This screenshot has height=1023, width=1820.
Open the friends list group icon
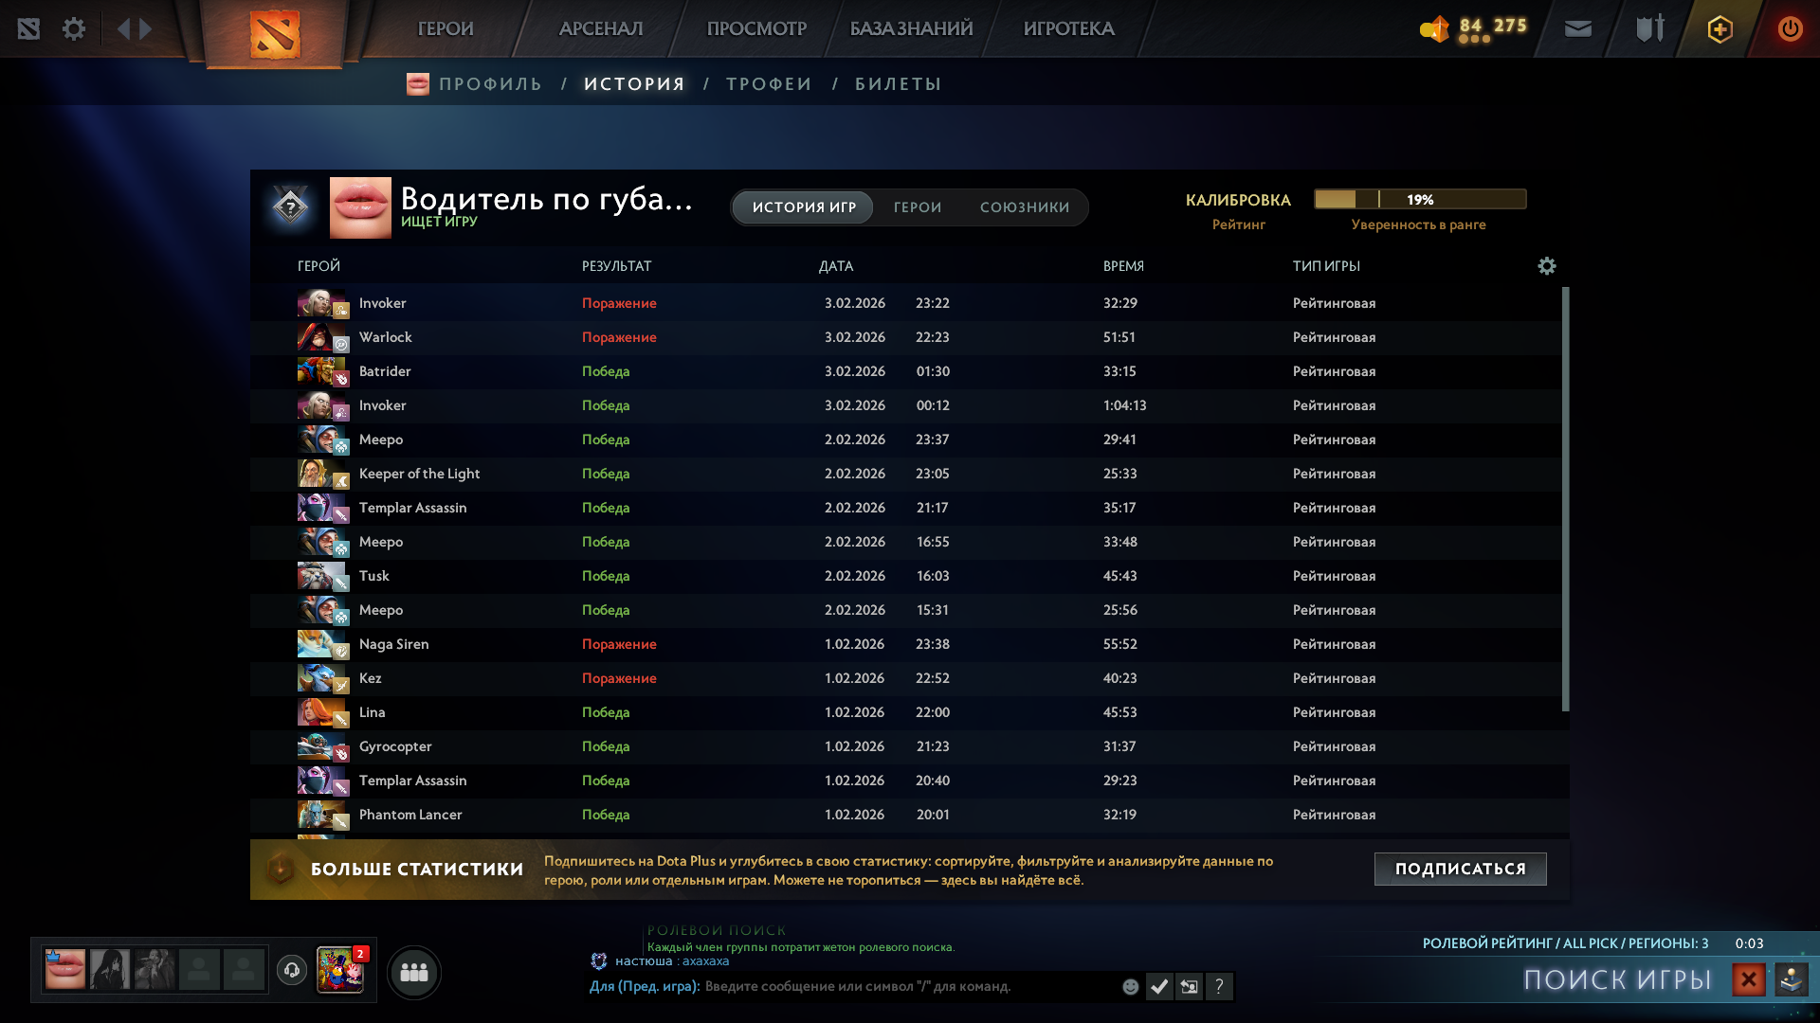[414, 972]
